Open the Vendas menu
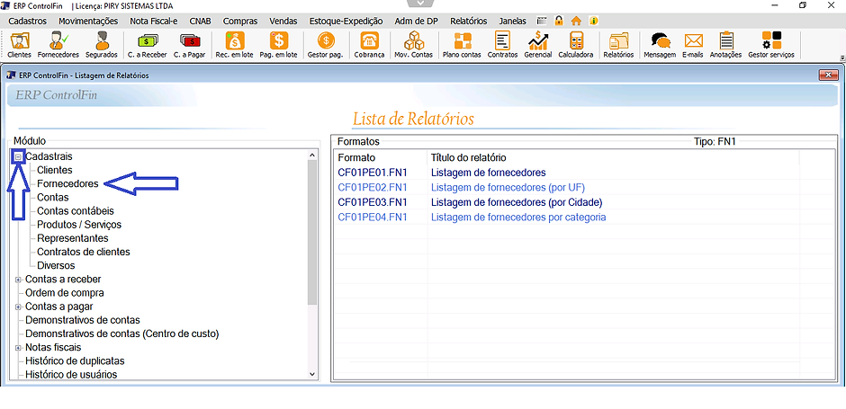Screen dimensions: 846x409 tap(283, 21)
